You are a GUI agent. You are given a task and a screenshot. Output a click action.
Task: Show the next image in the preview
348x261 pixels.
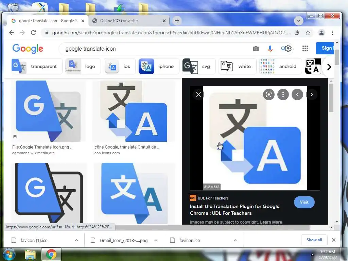click(311, 94)
